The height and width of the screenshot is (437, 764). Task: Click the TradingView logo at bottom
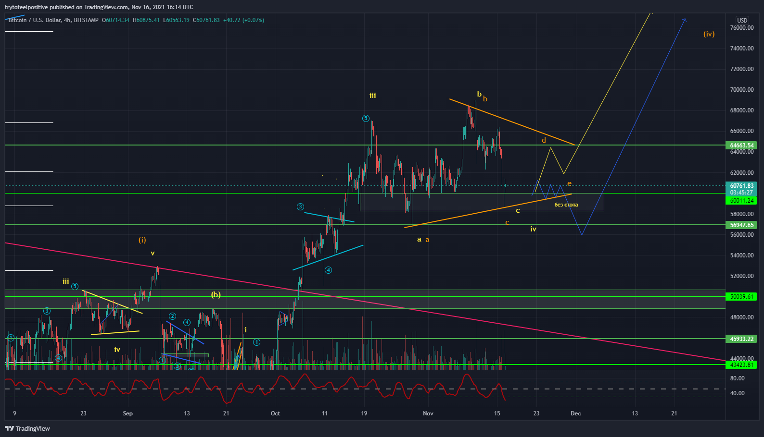click(27, 428)
